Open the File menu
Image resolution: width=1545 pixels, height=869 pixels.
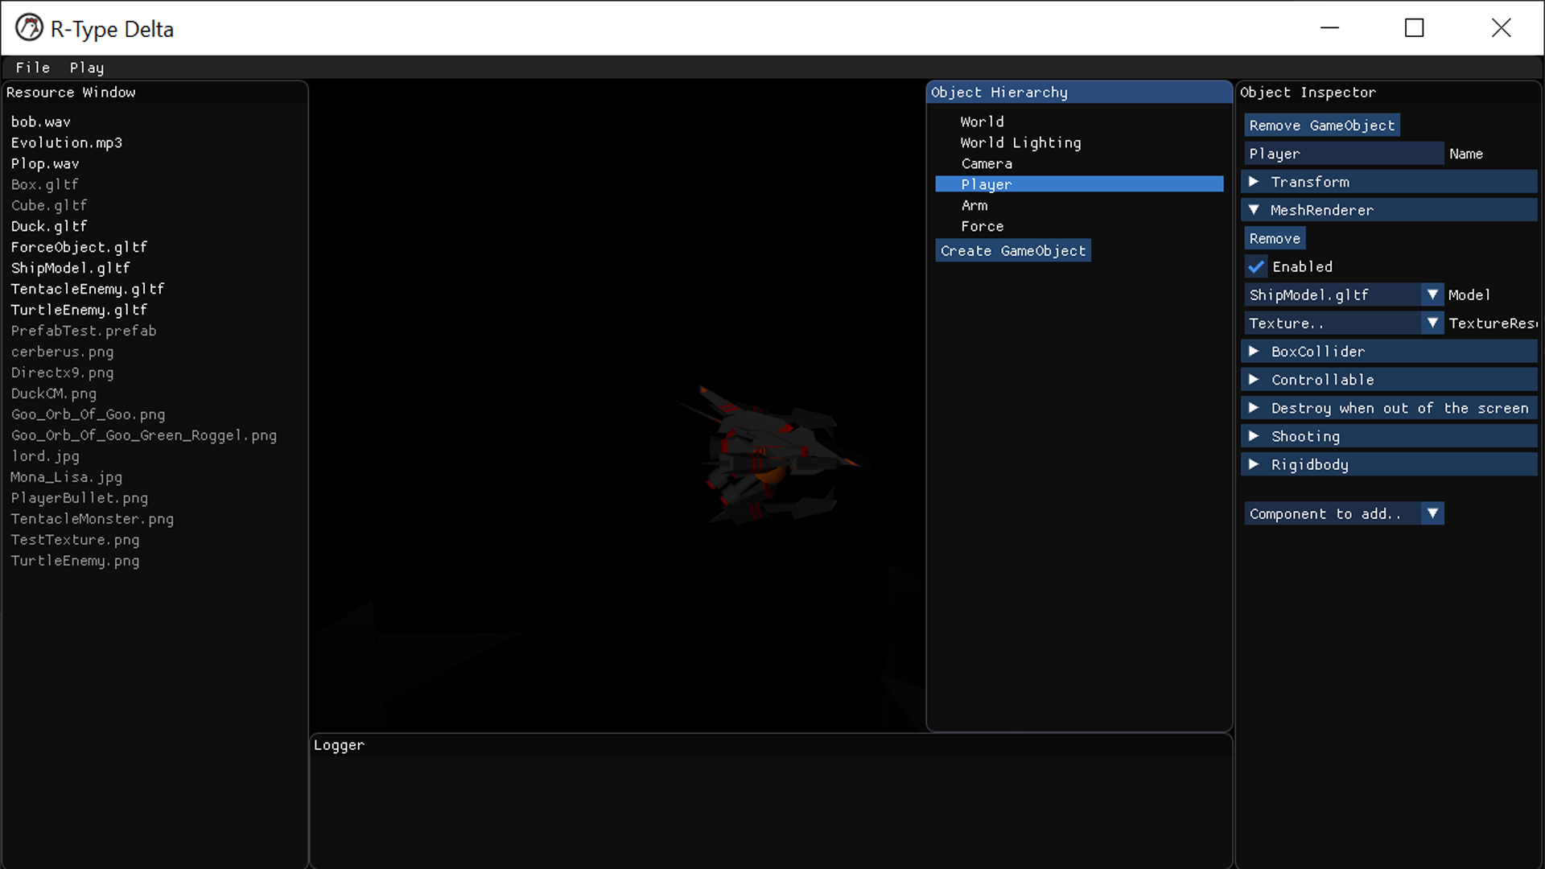33,68
